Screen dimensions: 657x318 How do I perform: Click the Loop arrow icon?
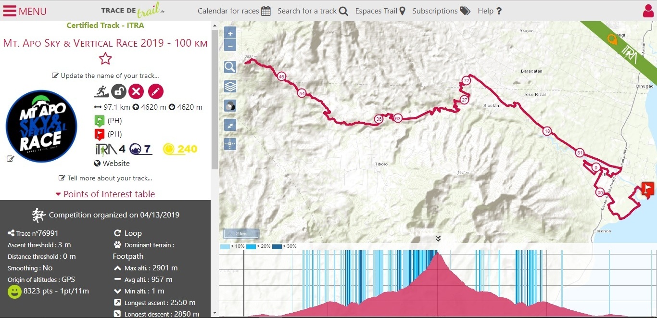click(117, 233)
